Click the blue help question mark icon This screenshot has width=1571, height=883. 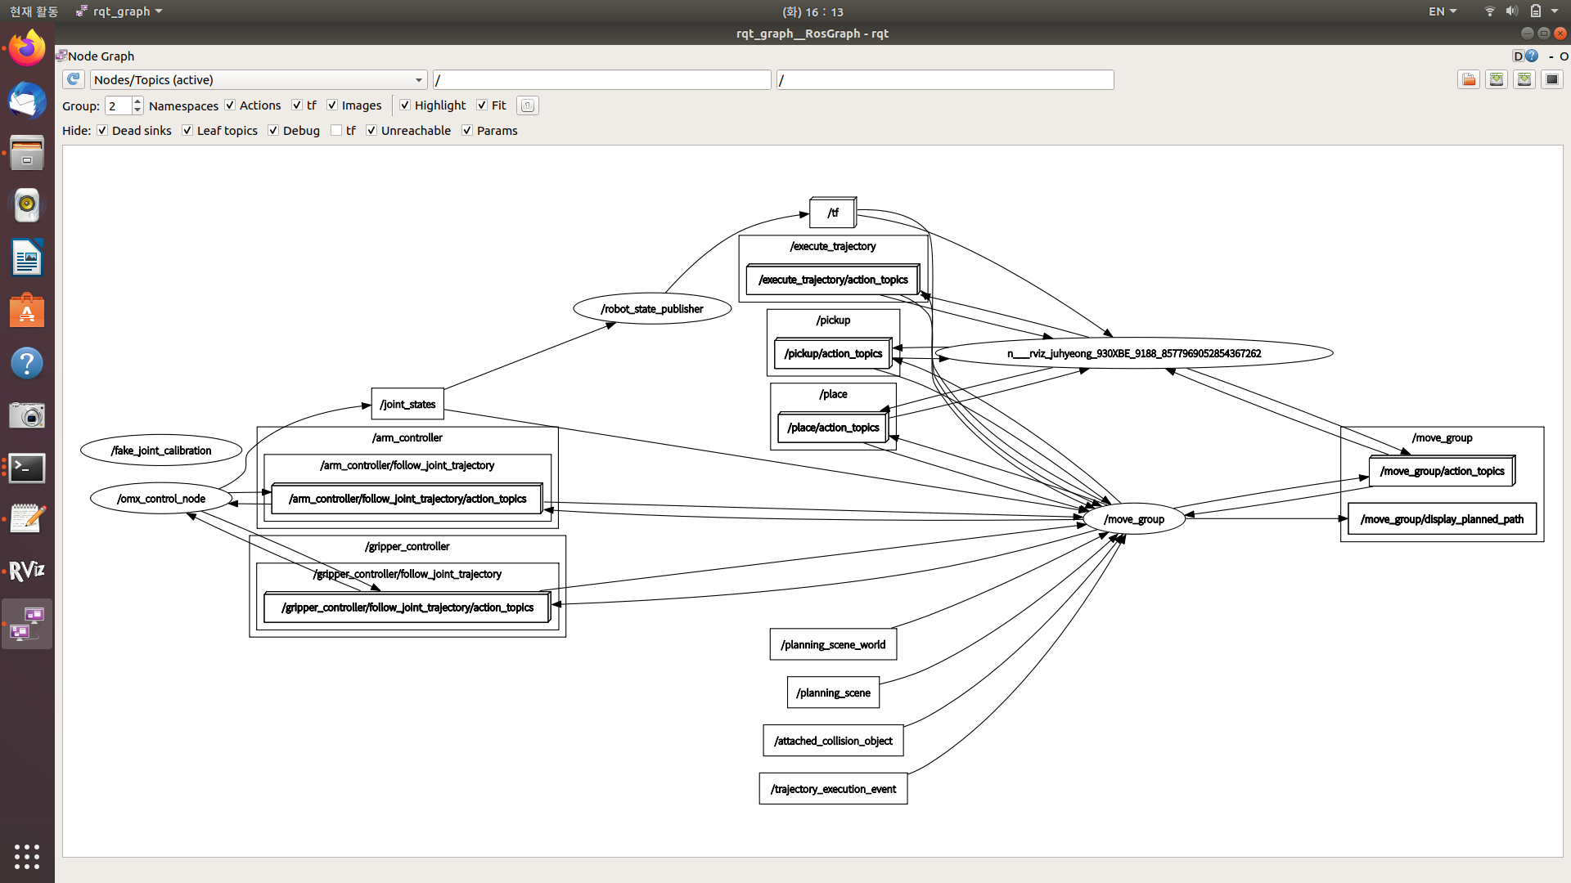(x=1532, y=56)
